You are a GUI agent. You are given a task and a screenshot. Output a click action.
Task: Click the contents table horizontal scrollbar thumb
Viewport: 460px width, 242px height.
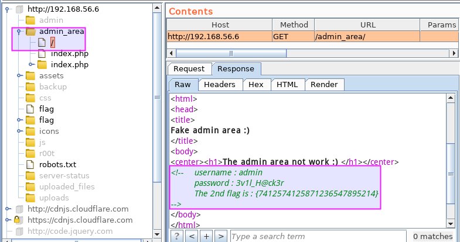pos(231,53)
